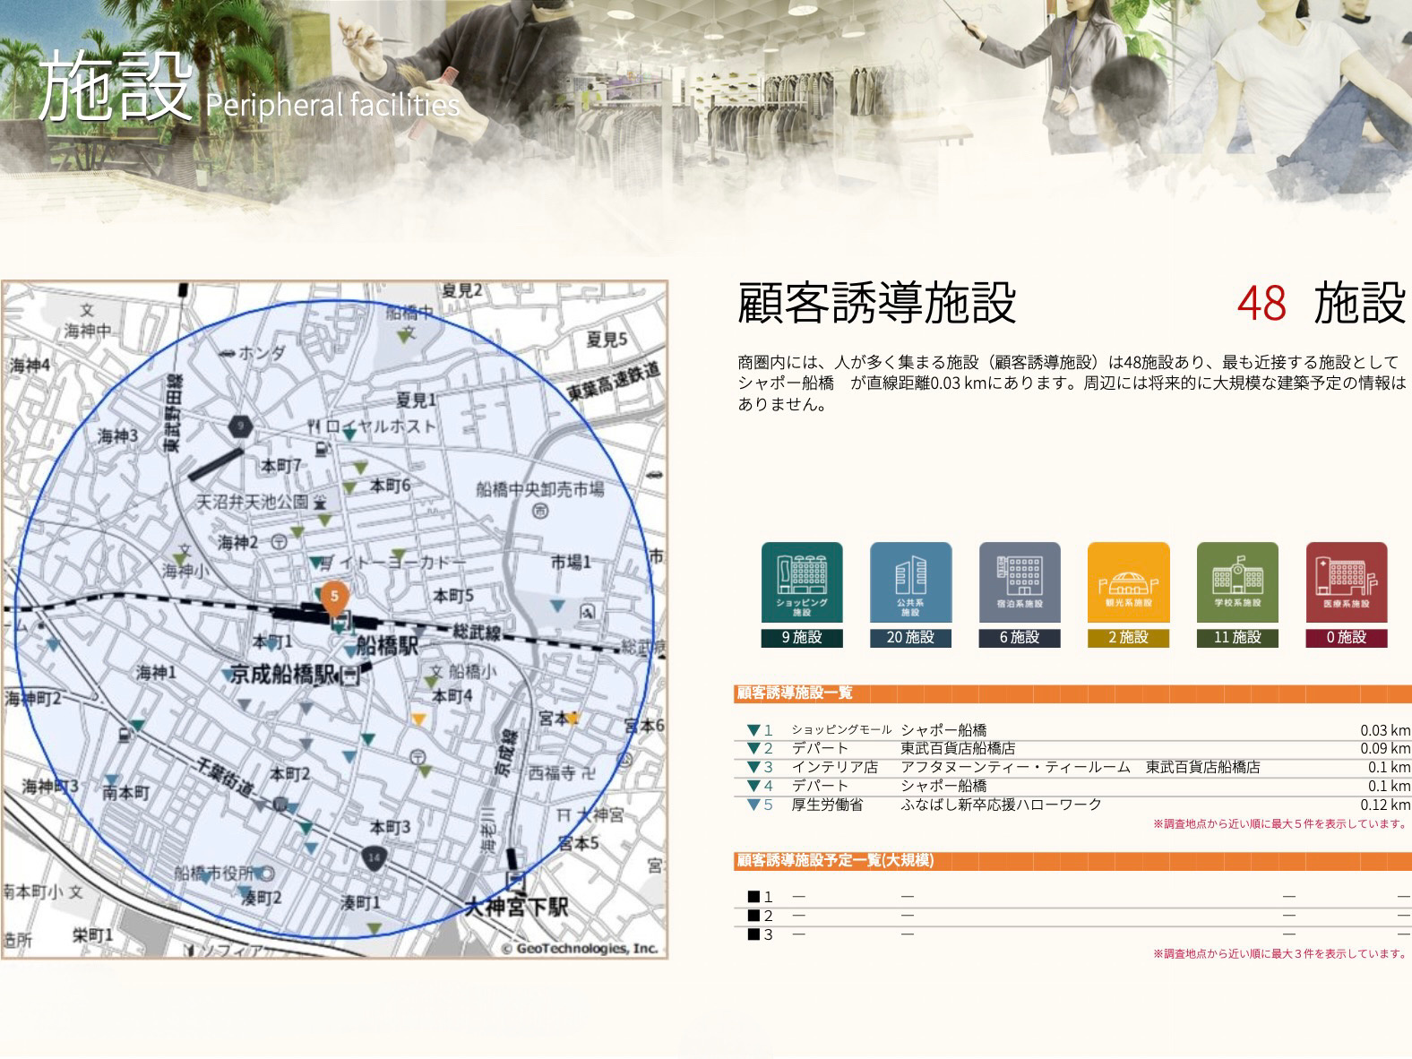Click the orange number 5 map pin
Screen dimensions: 1412x1059
(x=334, y=597)
